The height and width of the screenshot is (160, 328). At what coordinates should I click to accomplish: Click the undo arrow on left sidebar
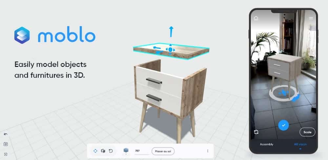pyautogui.click(x=6, y=134)
